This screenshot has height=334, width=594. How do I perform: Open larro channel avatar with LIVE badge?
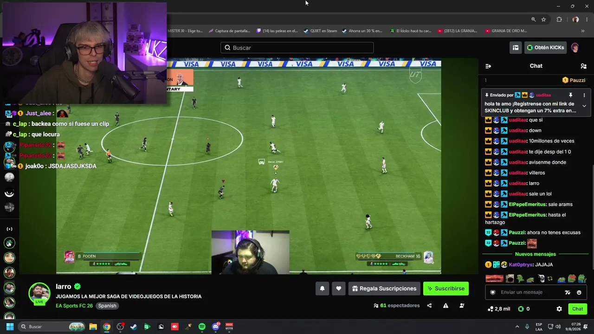(39, 294)
